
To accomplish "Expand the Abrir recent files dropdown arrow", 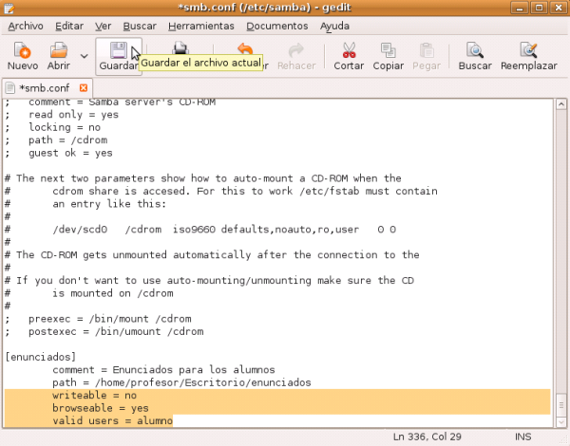I will 84,56.
